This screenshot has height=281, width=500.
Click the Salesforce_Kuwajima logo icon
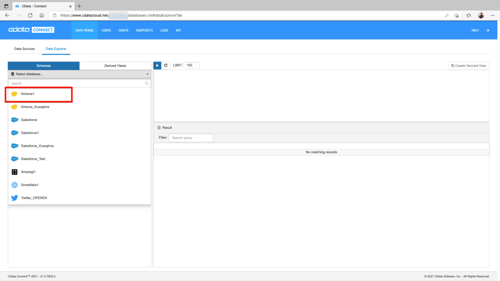pyautogui.click(x=15, y=146)
